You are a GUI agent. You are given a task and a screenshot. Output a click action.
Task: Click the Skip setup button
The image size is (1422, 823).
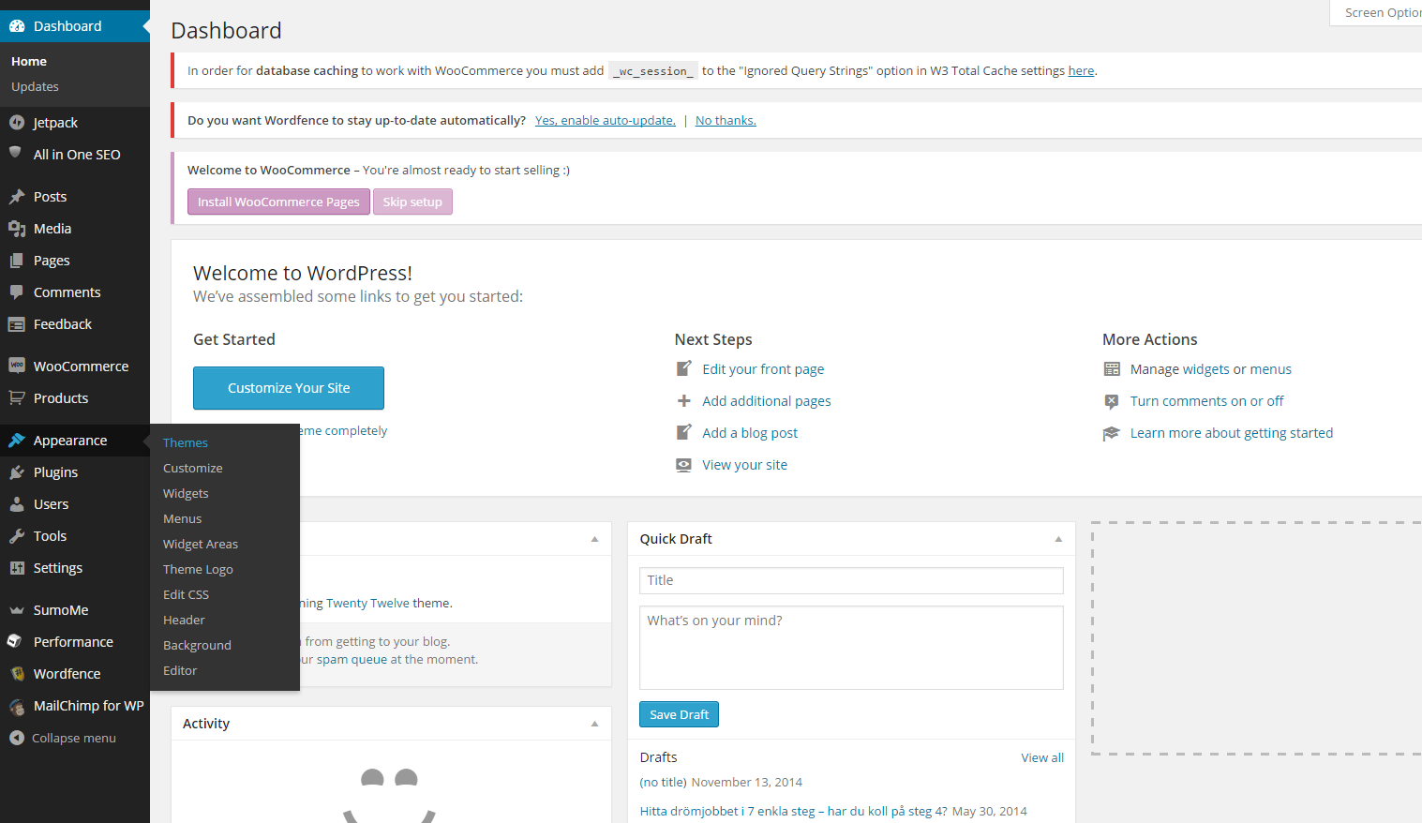pyautogui.click(x=412, y=202)
